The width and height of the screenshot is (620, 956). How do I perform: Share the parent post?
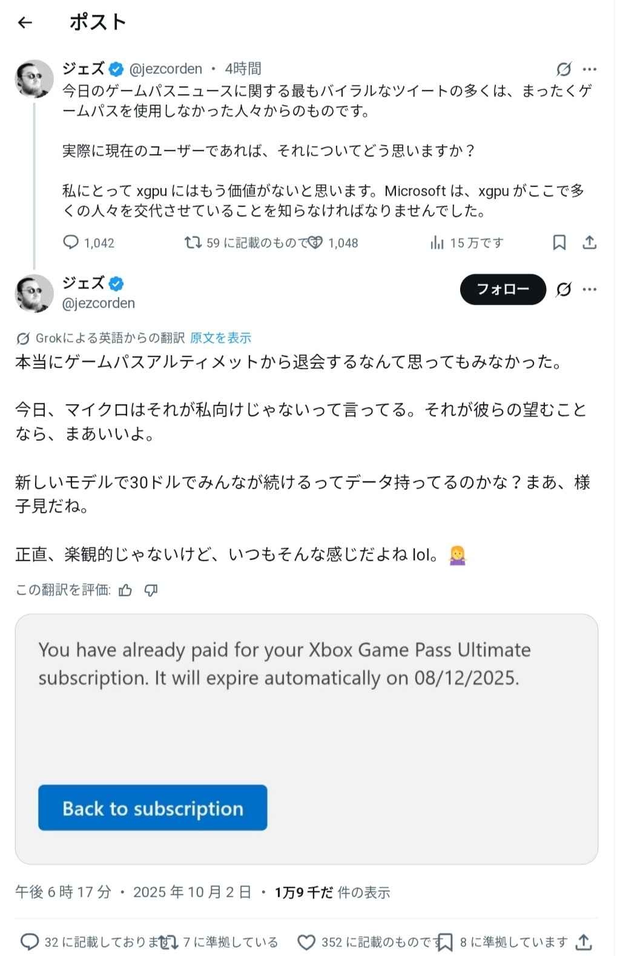coord(589,243)
